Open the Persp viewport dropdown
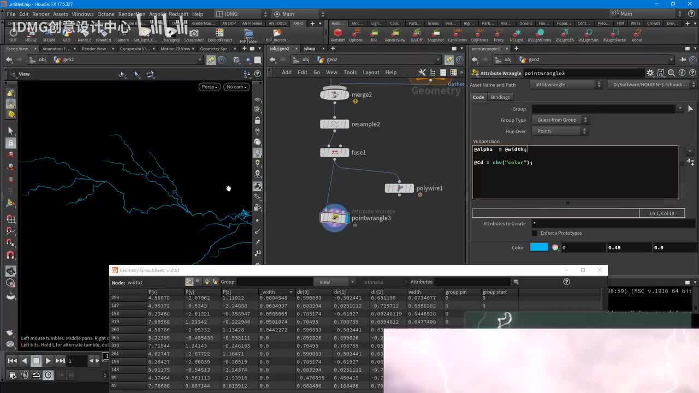 tap(209, 87)
